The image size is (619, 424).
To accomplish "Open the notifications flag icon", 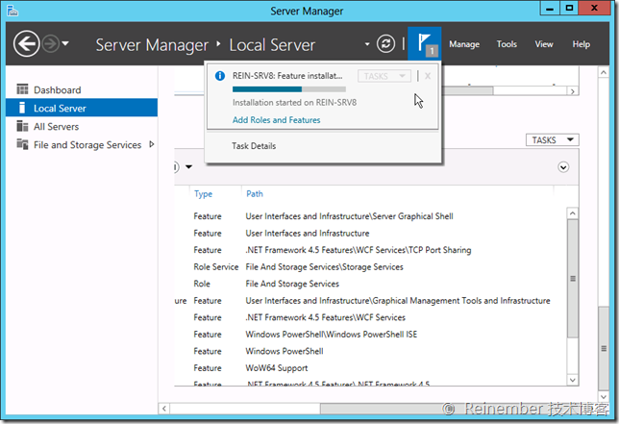I will tap(424, 43).
